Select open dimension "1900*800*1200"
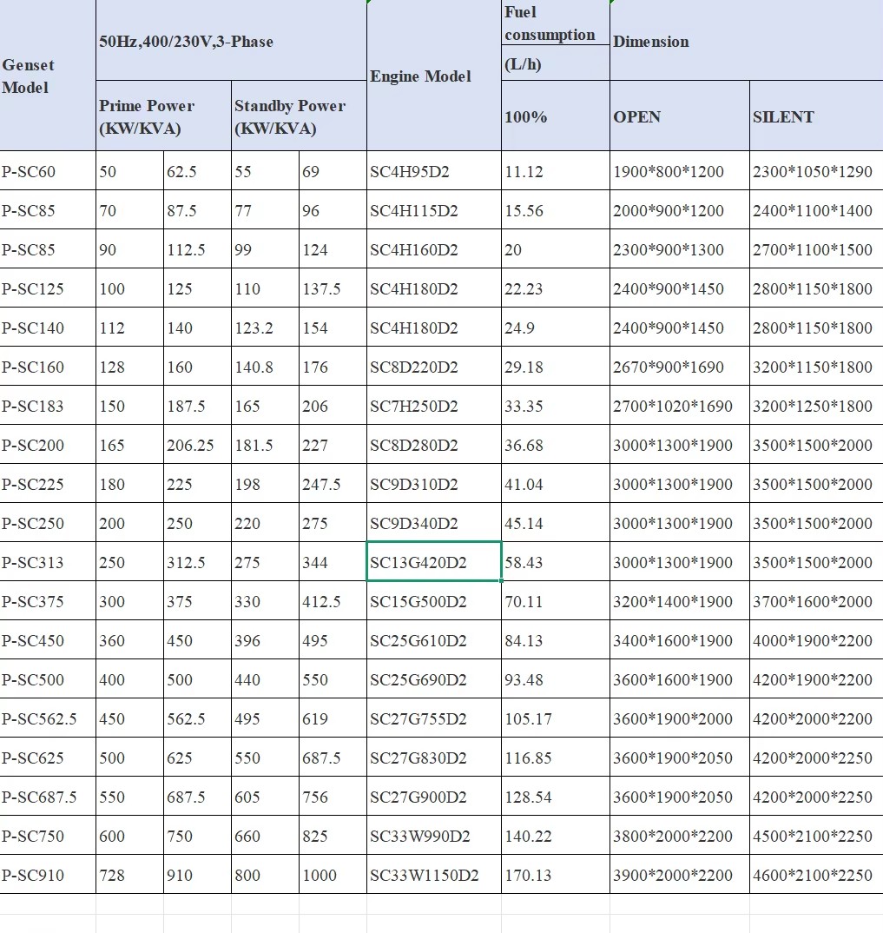 [680, 171]
